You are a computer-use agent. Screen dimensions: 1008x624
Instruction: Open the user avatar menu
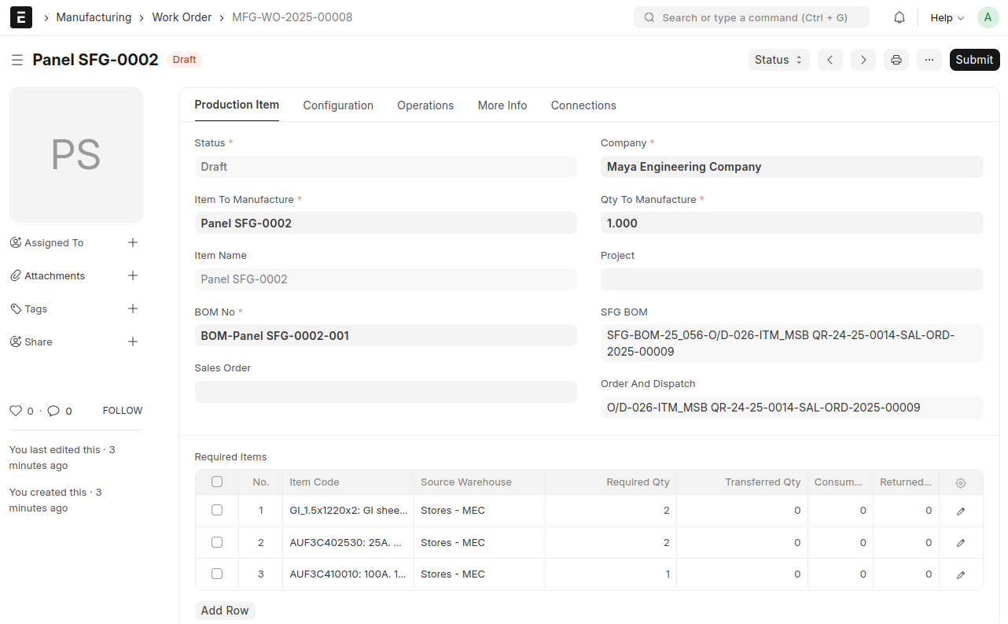[x=988, y=17]
